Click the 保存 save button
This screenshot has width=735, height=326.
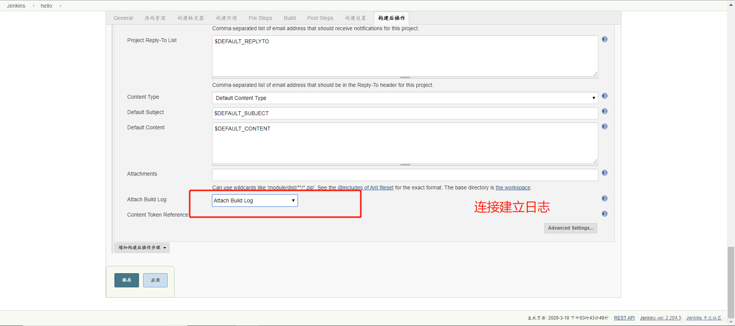(127, 280)
